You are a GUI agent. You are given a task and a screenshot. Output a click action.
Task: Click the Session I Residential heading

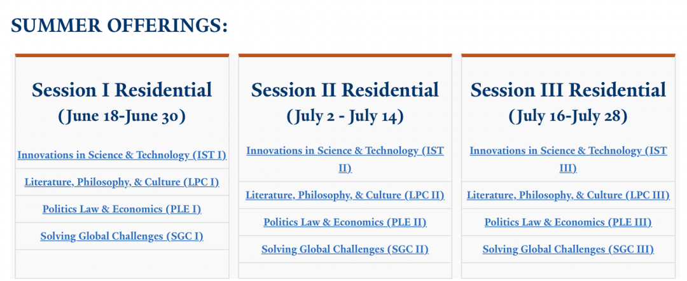point(121,90)
